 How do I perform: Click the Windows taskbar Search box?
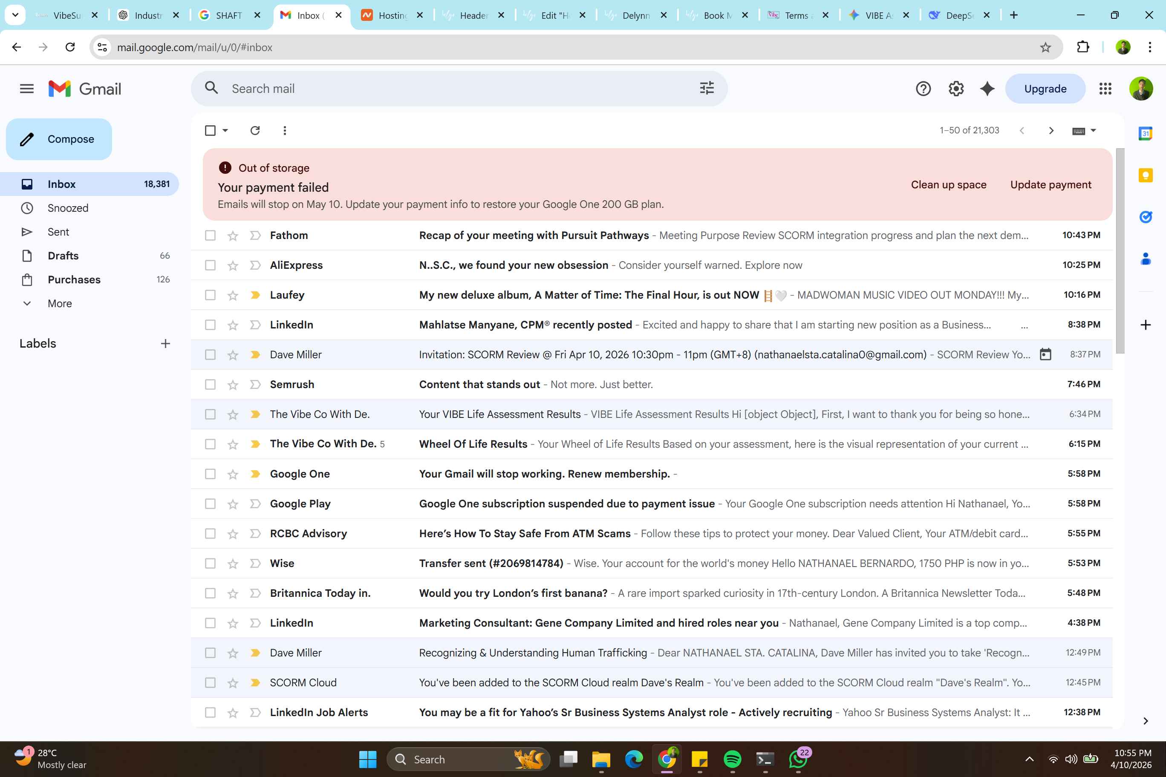tap(468, 759)
